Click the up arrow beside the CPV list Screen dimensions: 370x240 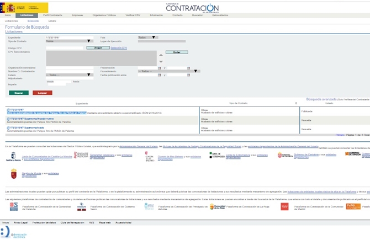tap(161, 55)
